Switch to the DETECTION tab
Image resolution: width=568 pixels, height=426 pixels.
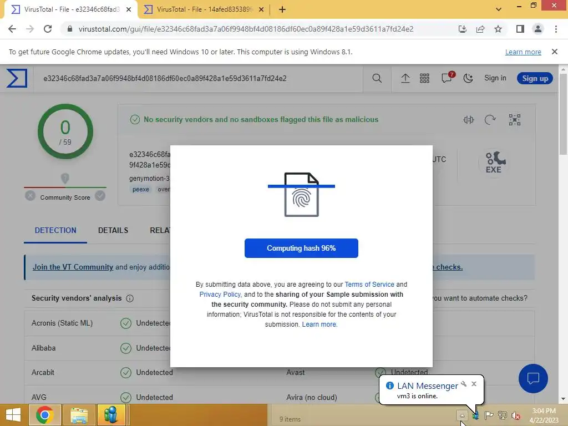point(55,230)
